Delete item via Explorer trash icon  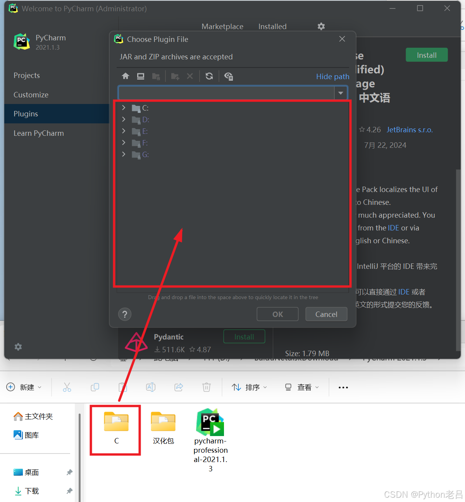[x=207, y=387]
